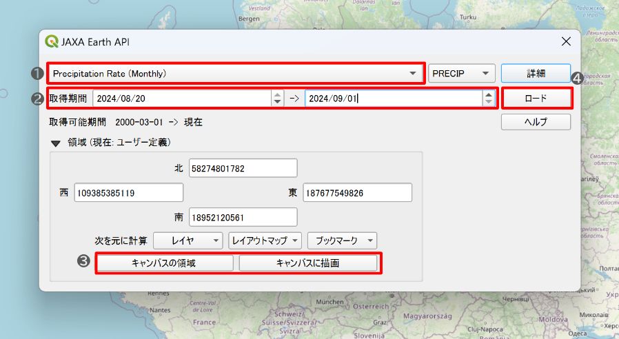The height and width of the screenshot is (339, 619).
Task: Click the 詳細 details button
Action: tap(536, 74)
